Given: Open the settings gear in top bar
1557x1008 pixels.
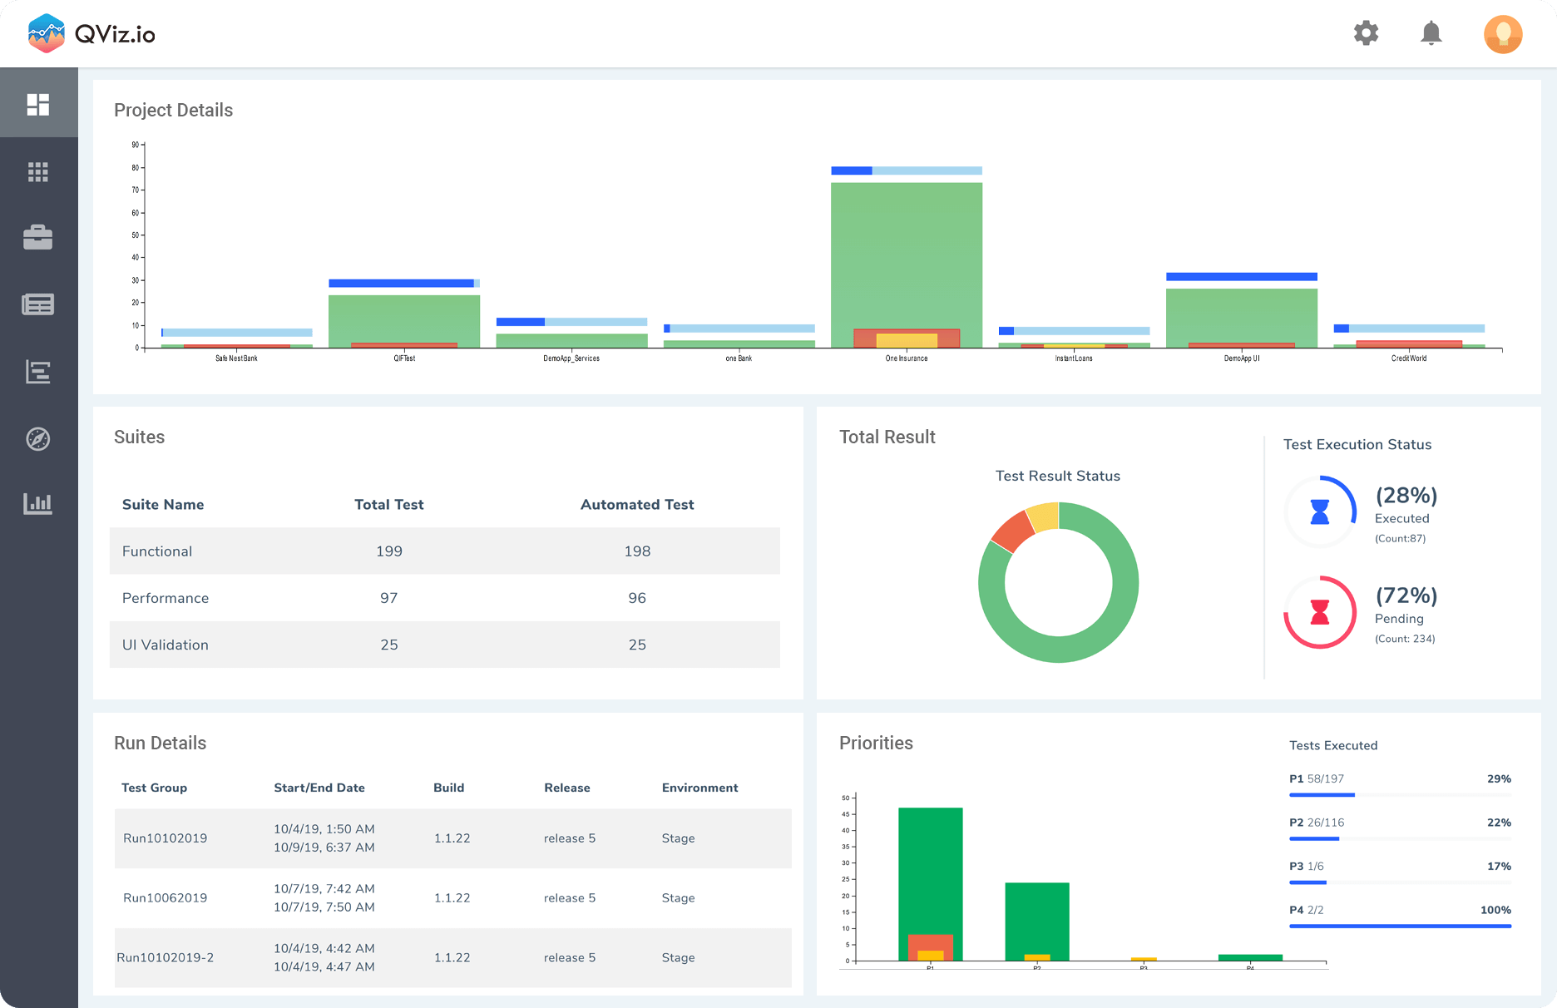Looking at the screenshot, I should click(x=1366, y=33).
